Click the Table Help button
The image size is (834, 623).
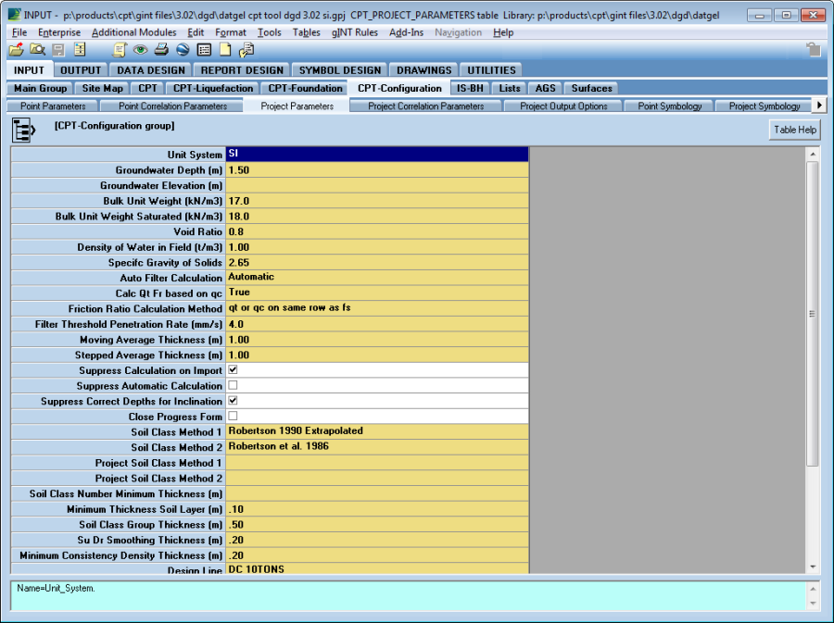[795, 131]
